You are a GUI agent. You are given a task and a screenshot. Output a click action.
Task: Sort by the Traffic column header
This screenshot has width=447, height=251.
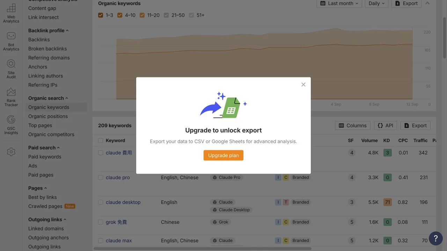coord(420,140)
